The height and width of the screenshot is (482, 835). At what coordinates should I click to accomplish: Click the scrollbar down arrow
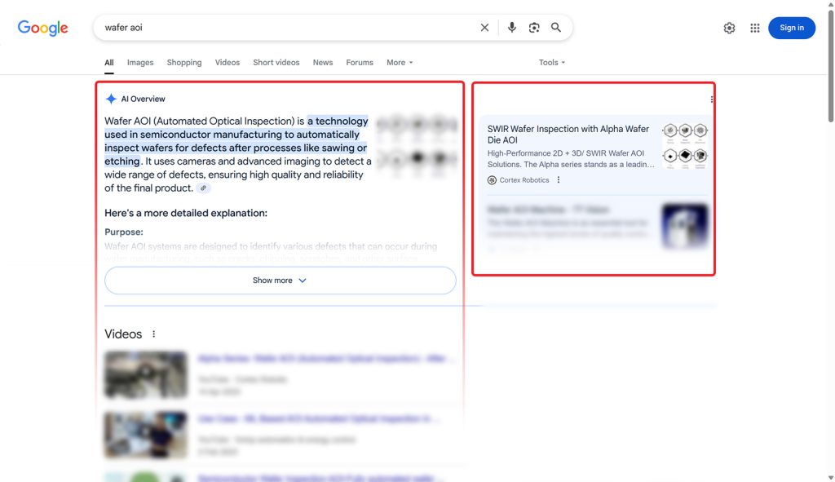[831, 478]
